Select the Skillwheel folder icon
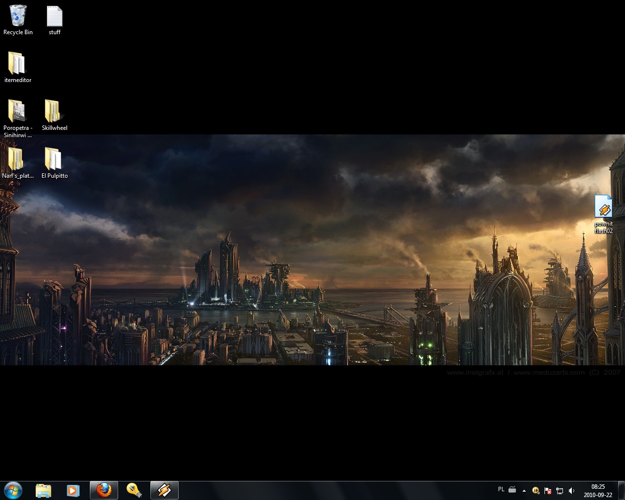Image resolution: width=625 pixels, height=500 pixels. coord(54,112)
